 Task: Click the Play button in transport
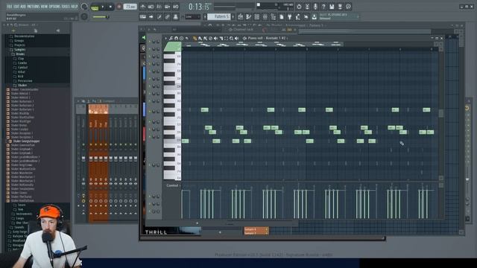click(x=103, y=7)
